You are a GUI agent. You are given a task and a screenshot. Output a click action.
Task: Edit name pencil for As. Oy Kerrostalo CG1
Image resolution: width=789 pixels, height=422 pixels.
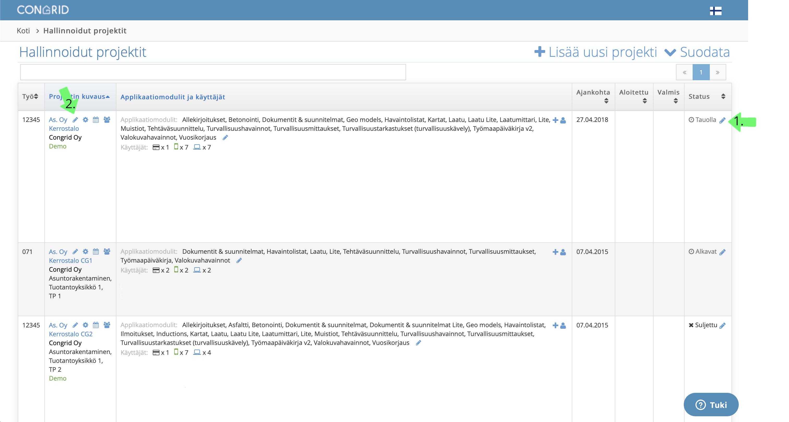pos(75,252)
